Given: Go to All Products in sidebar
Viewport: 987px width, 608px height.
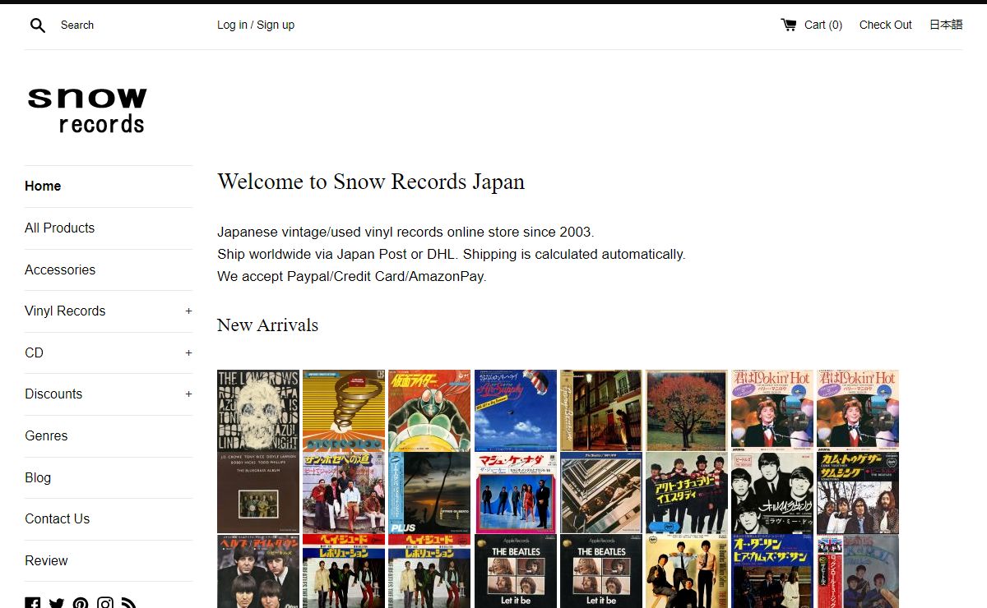Looking at the screenshot, I should coord(59,228).
